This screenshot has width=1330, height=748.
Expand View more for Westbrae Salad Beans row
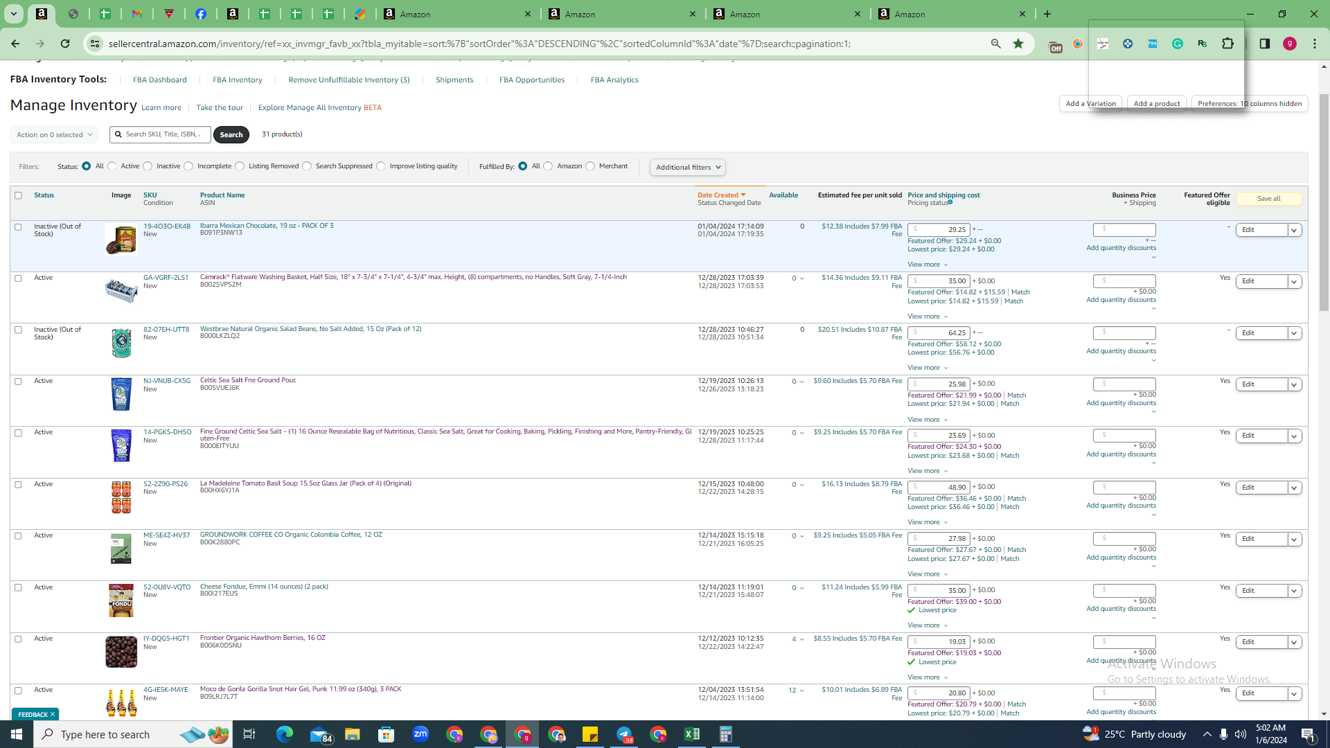[928, 368]
